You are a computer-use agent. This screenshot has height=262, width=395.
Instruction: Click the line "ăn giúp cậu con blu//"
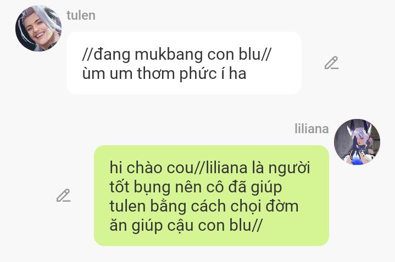point(186,225)
